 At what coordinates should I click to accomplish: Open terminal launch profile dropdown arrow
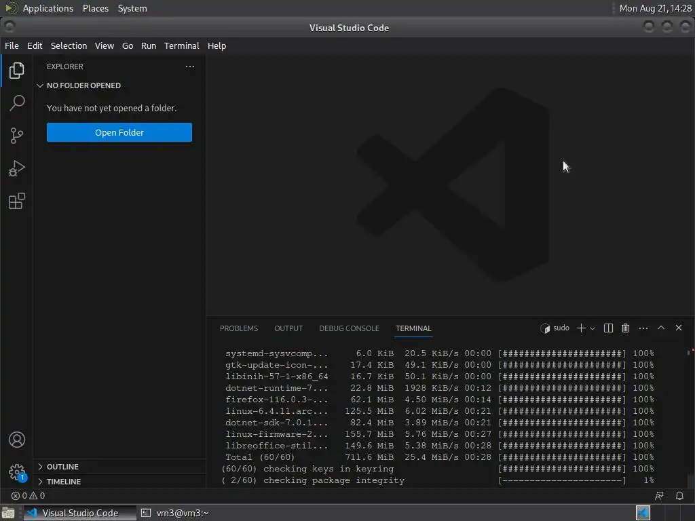pos(593,328)
